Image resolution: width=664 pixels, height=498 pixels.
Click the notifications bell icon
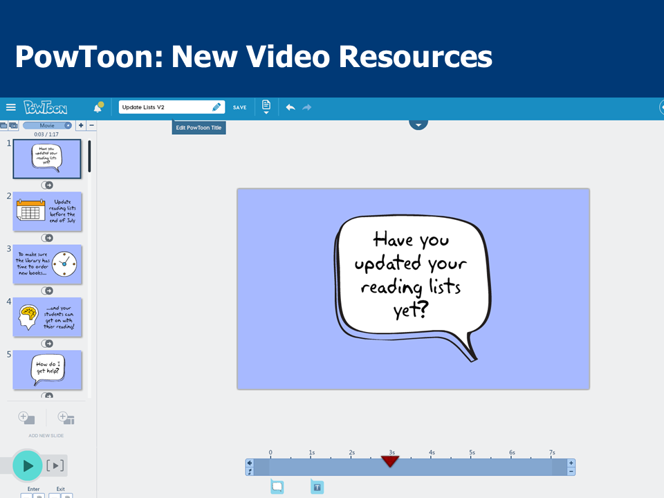pyautogui.click(x=98, y=108)
